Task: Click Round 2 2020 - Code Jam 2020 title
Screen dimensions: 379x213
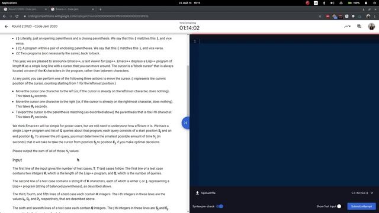Action: pos(34,26)
